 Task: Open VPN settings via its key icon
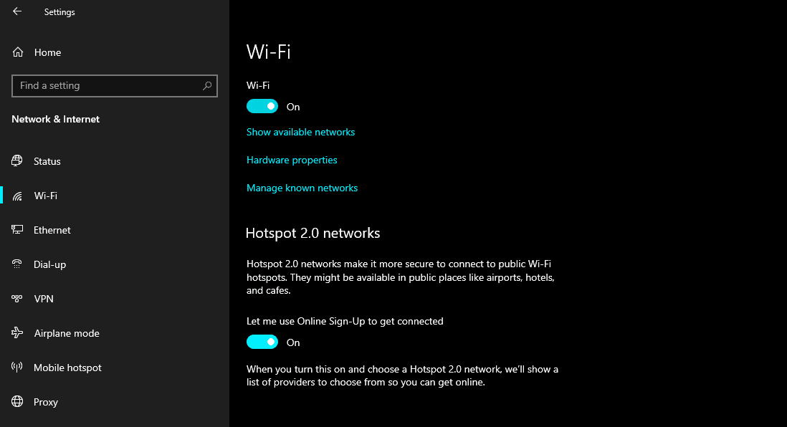16,298
